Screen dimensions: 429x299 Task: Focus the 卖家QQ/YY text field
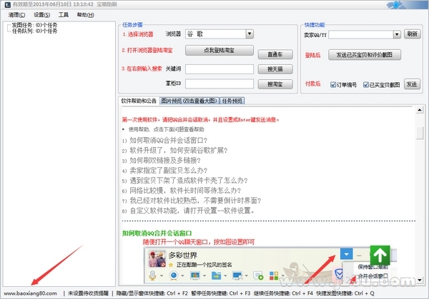361,34
